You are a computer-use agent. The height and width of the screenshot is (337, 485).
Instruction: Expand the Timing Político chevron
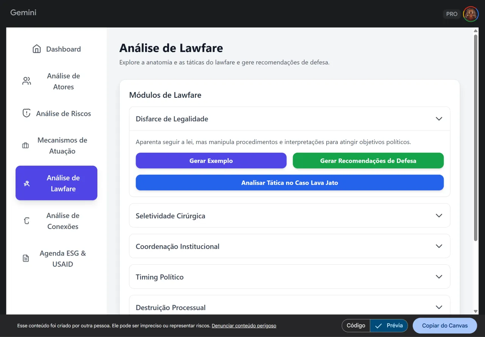(x=439, y=277)
